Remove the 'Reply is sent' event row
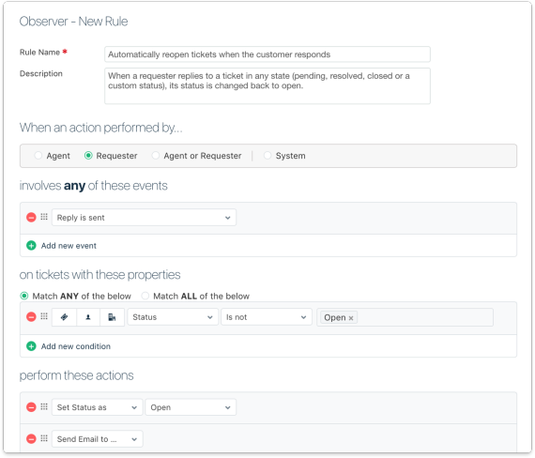 point(31,218)
